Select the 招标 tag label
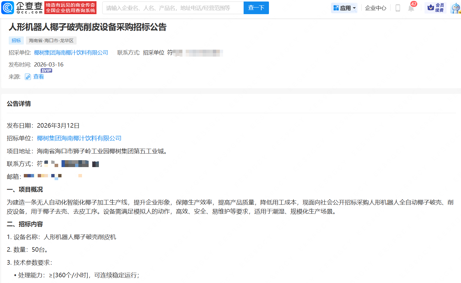Image resolution: width=461 pixels, height=283 pixels. tap(16, 40)
